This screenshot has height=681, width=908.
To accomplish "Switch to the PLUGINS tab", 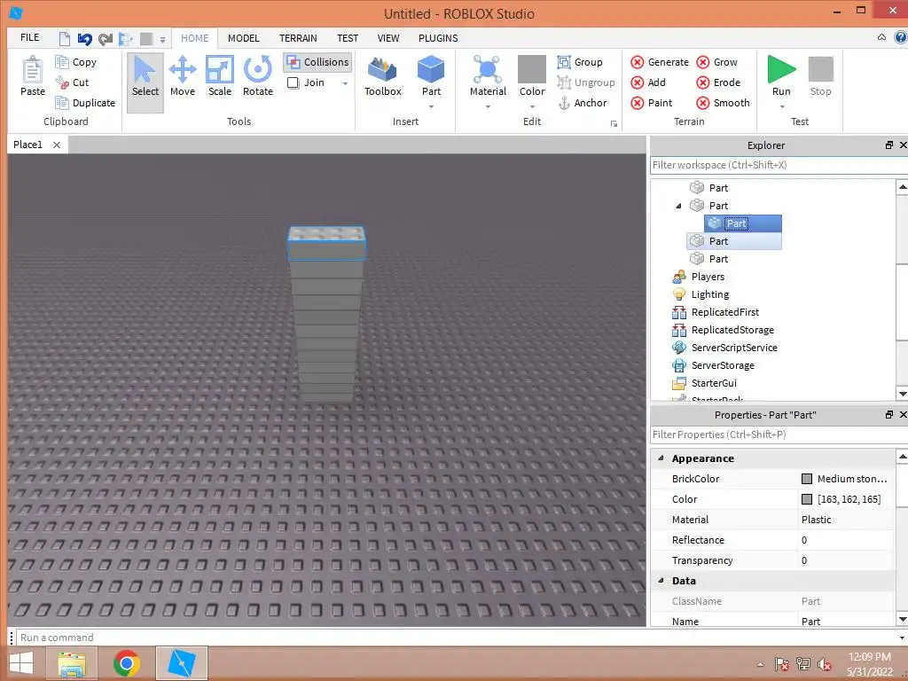I will [x=438, y=38].
